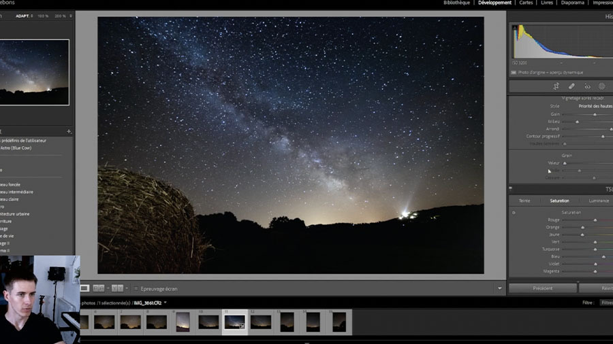Image resolution: width=613 pixels, height=344 pixels.
Task: Adjust the Bleu saturation slider
Action: pyautogui.click(x=603, y=256)
